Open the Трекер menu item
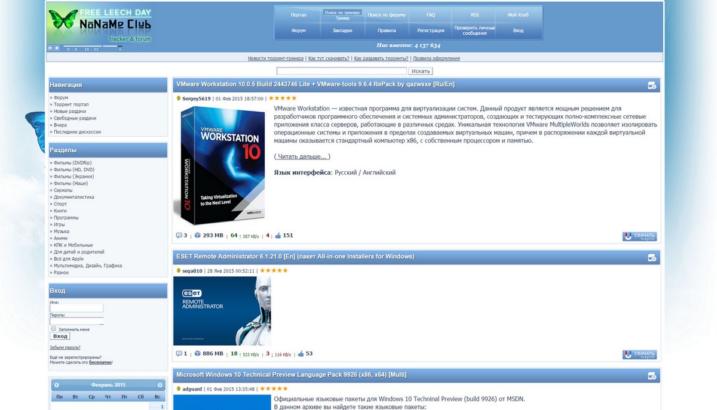This screenshot has width=717, height=410. [x=342, y=19]
